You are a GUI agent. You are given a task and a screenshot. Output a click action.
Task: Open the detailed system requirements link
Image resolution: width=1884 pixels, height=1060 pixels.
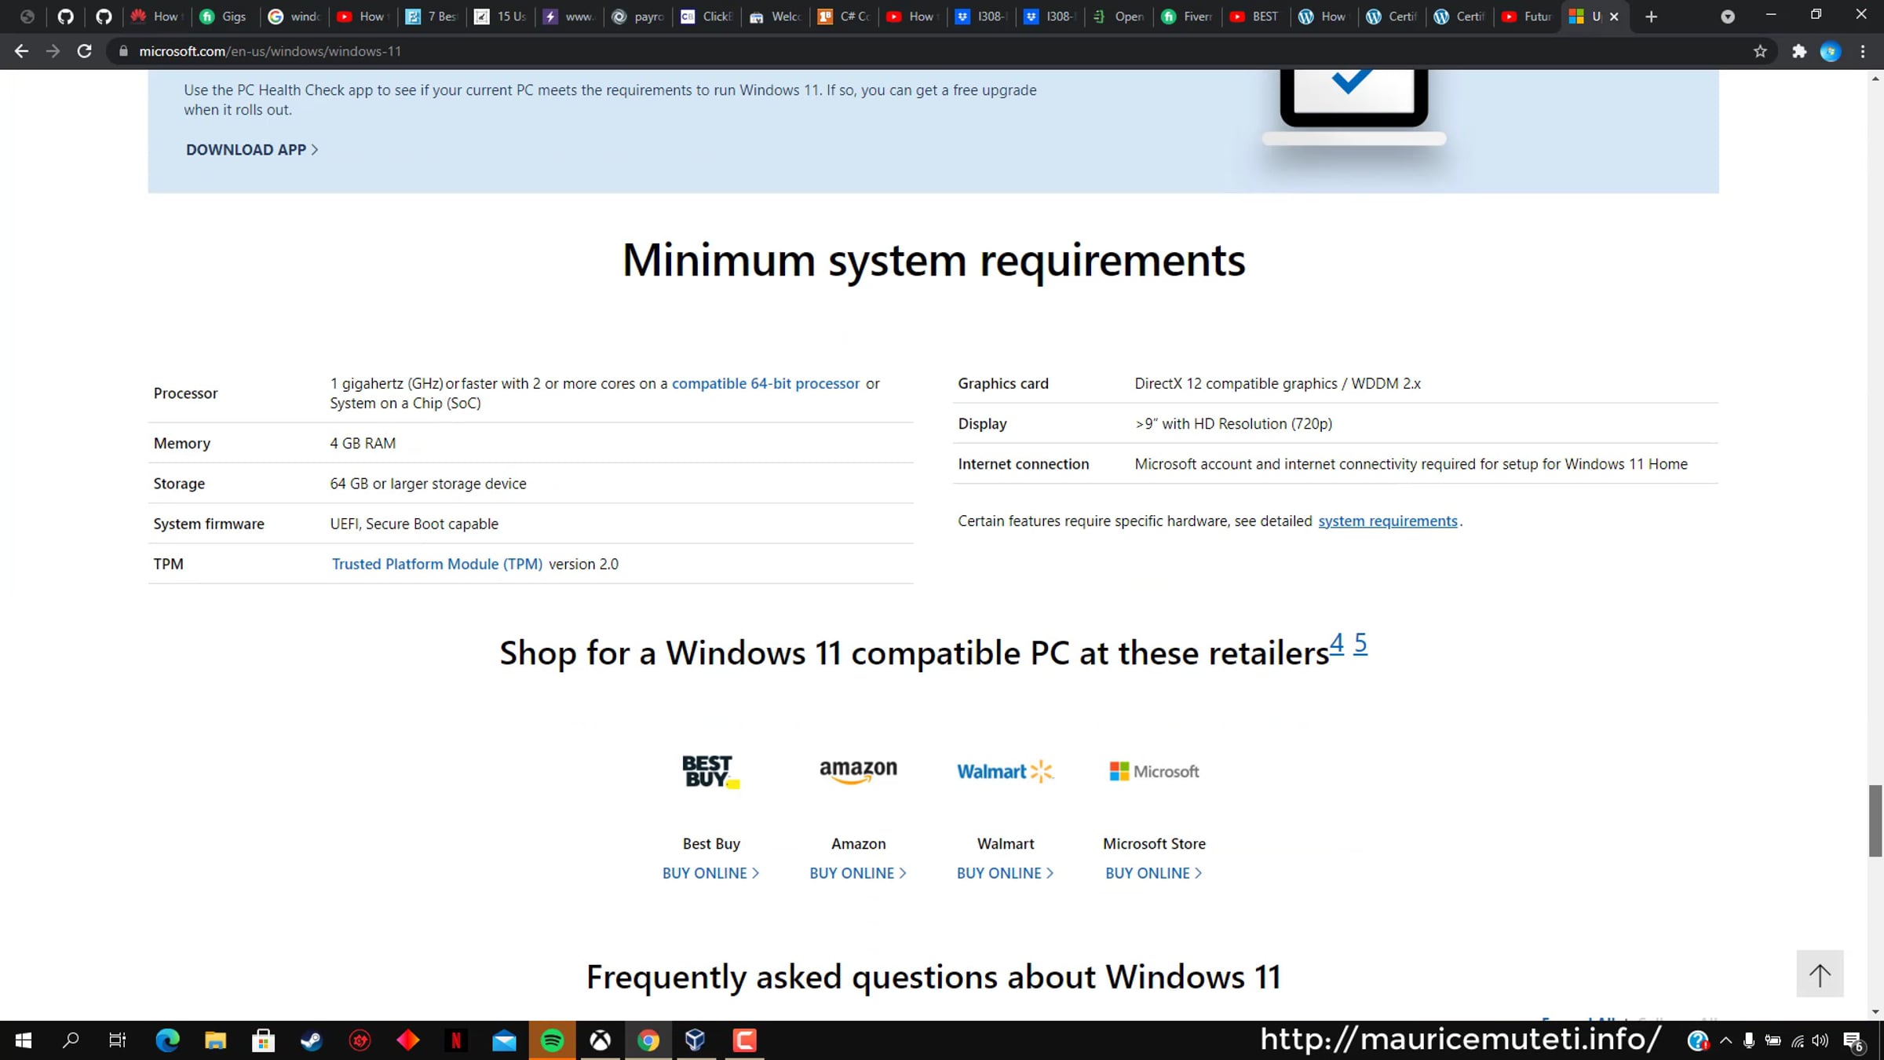point(1387,521)
